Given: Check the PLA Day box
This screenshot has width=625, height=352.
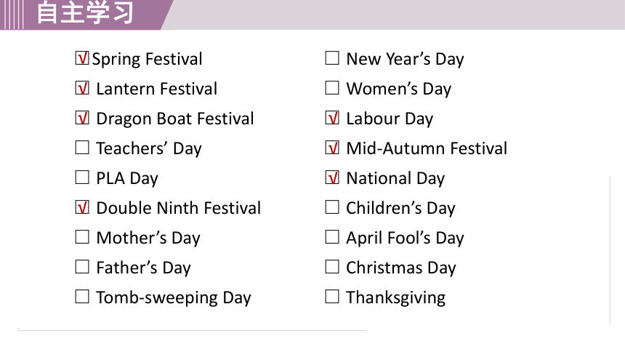Looking at the screenshot, I should coord(82,177).
